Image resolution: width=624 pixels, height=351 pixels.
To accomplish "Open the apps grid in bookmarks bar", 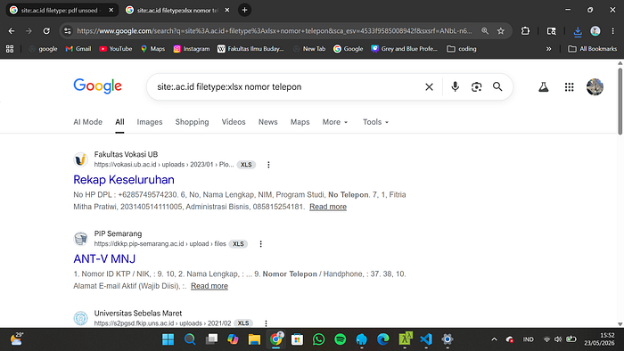I will click(x=10, y=49).
